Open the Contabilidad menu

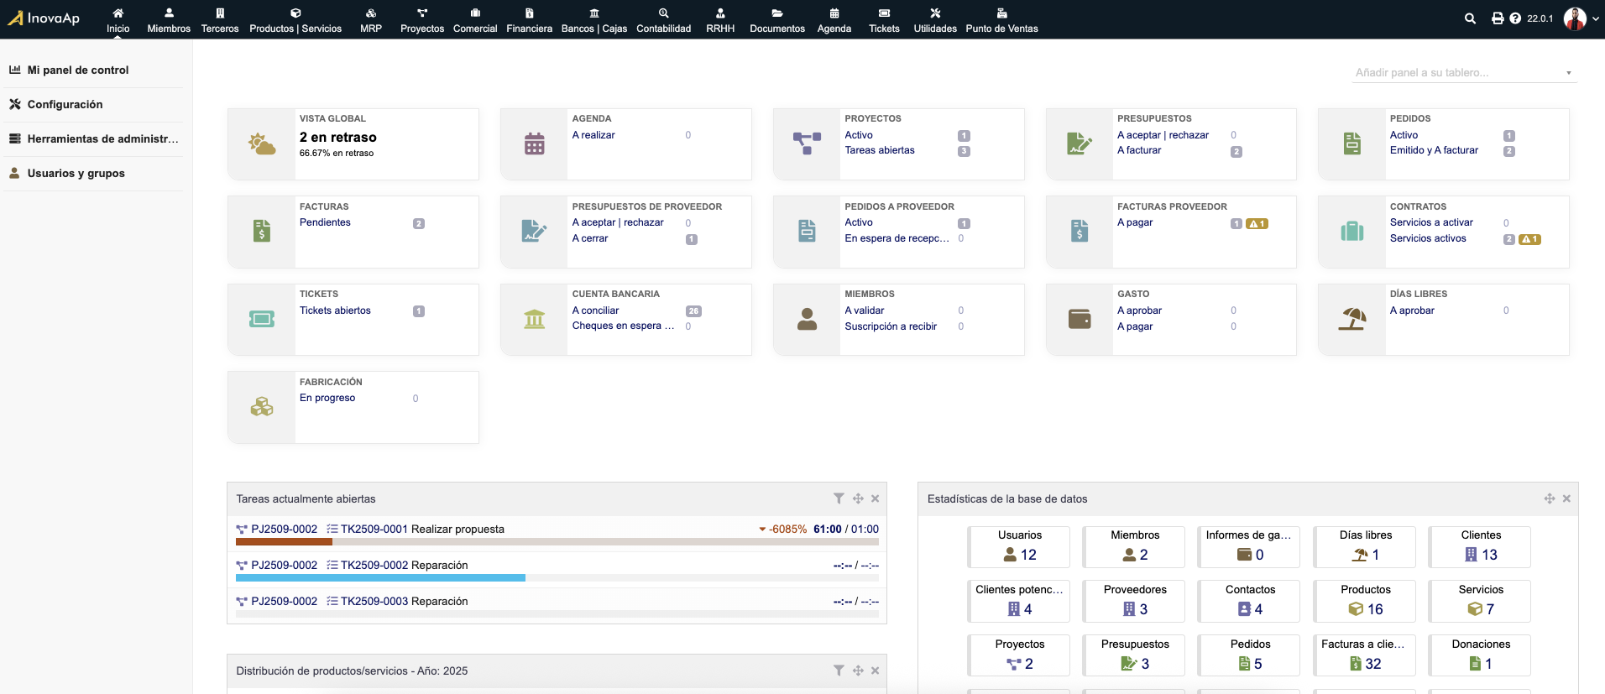(663, 20)
